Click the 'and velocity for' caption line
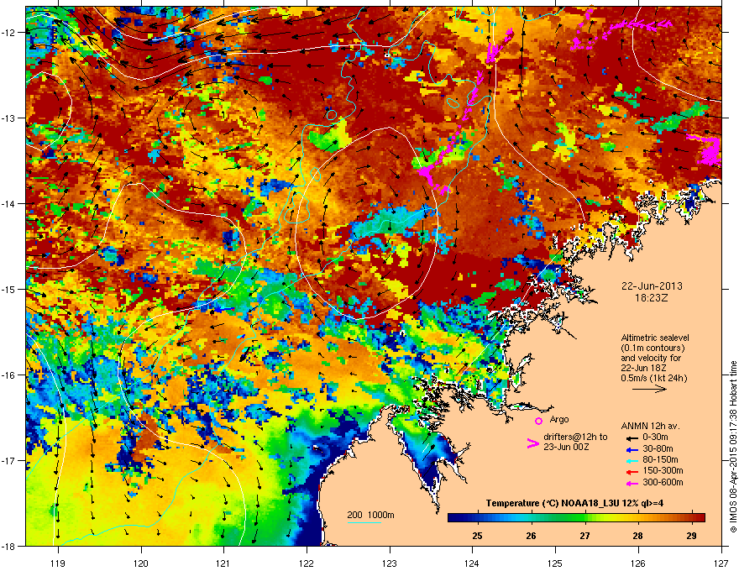The width and height of the screenshot is (739, 571). click(x=651, y=358)
